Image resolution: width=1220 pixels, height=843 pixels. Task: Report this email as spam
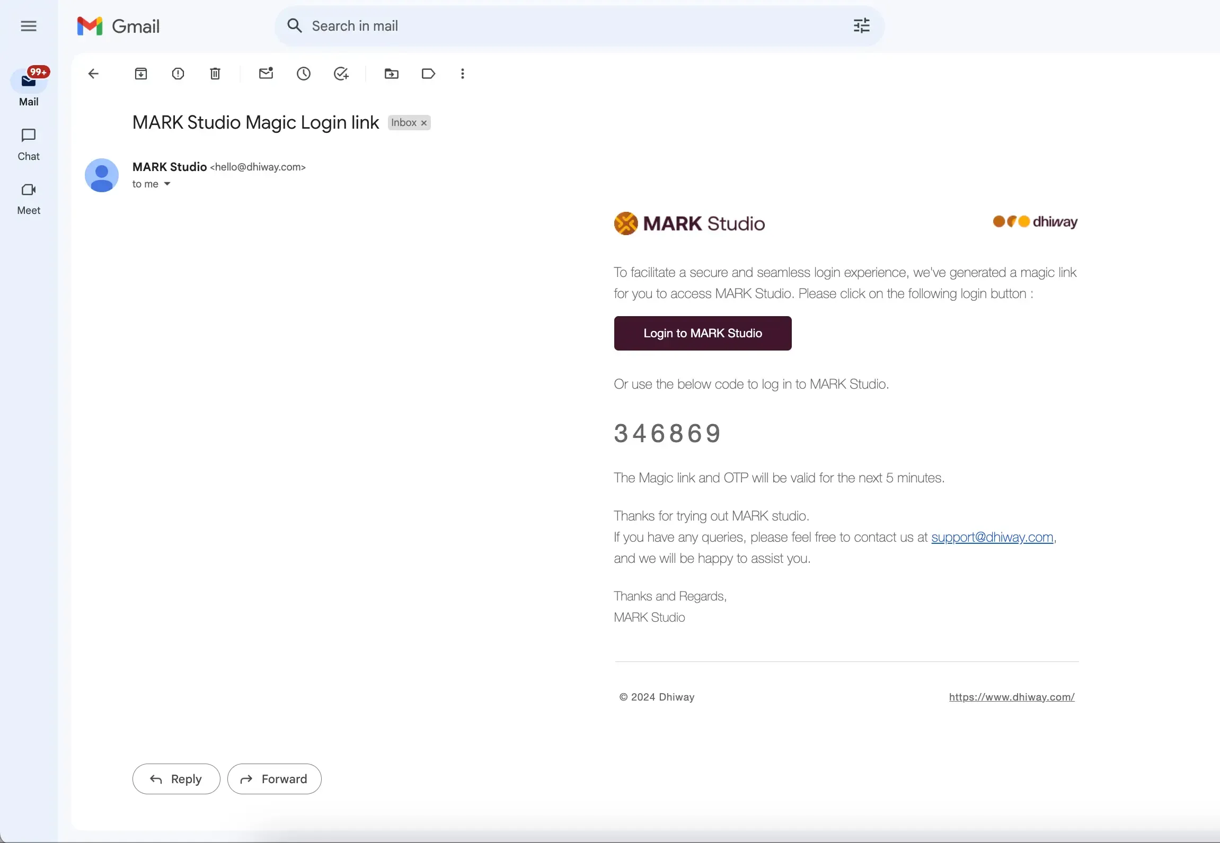pyautogui.click(x=178, y=74)
